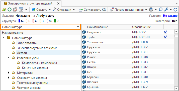Click the designation ДМЦ-1-602
Viewport: 179px width, 91px height.
click(140, 87)
